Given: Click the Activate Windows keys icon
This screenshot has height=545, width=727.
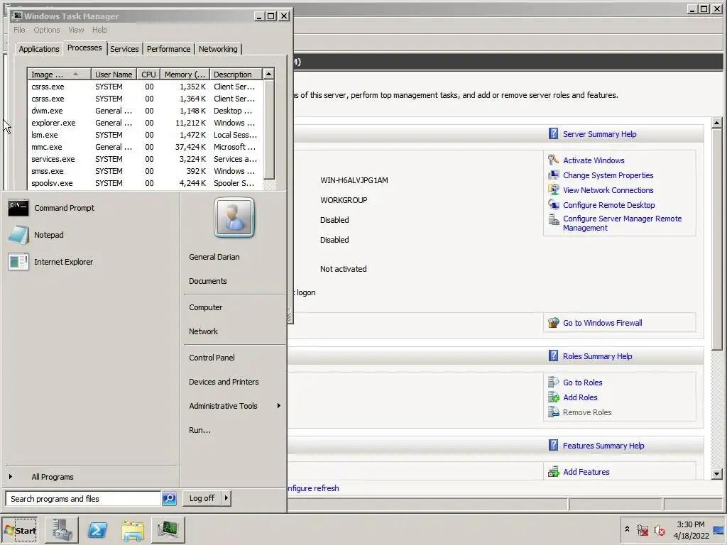Looking at the screenshot, I should tap(553, 160).
